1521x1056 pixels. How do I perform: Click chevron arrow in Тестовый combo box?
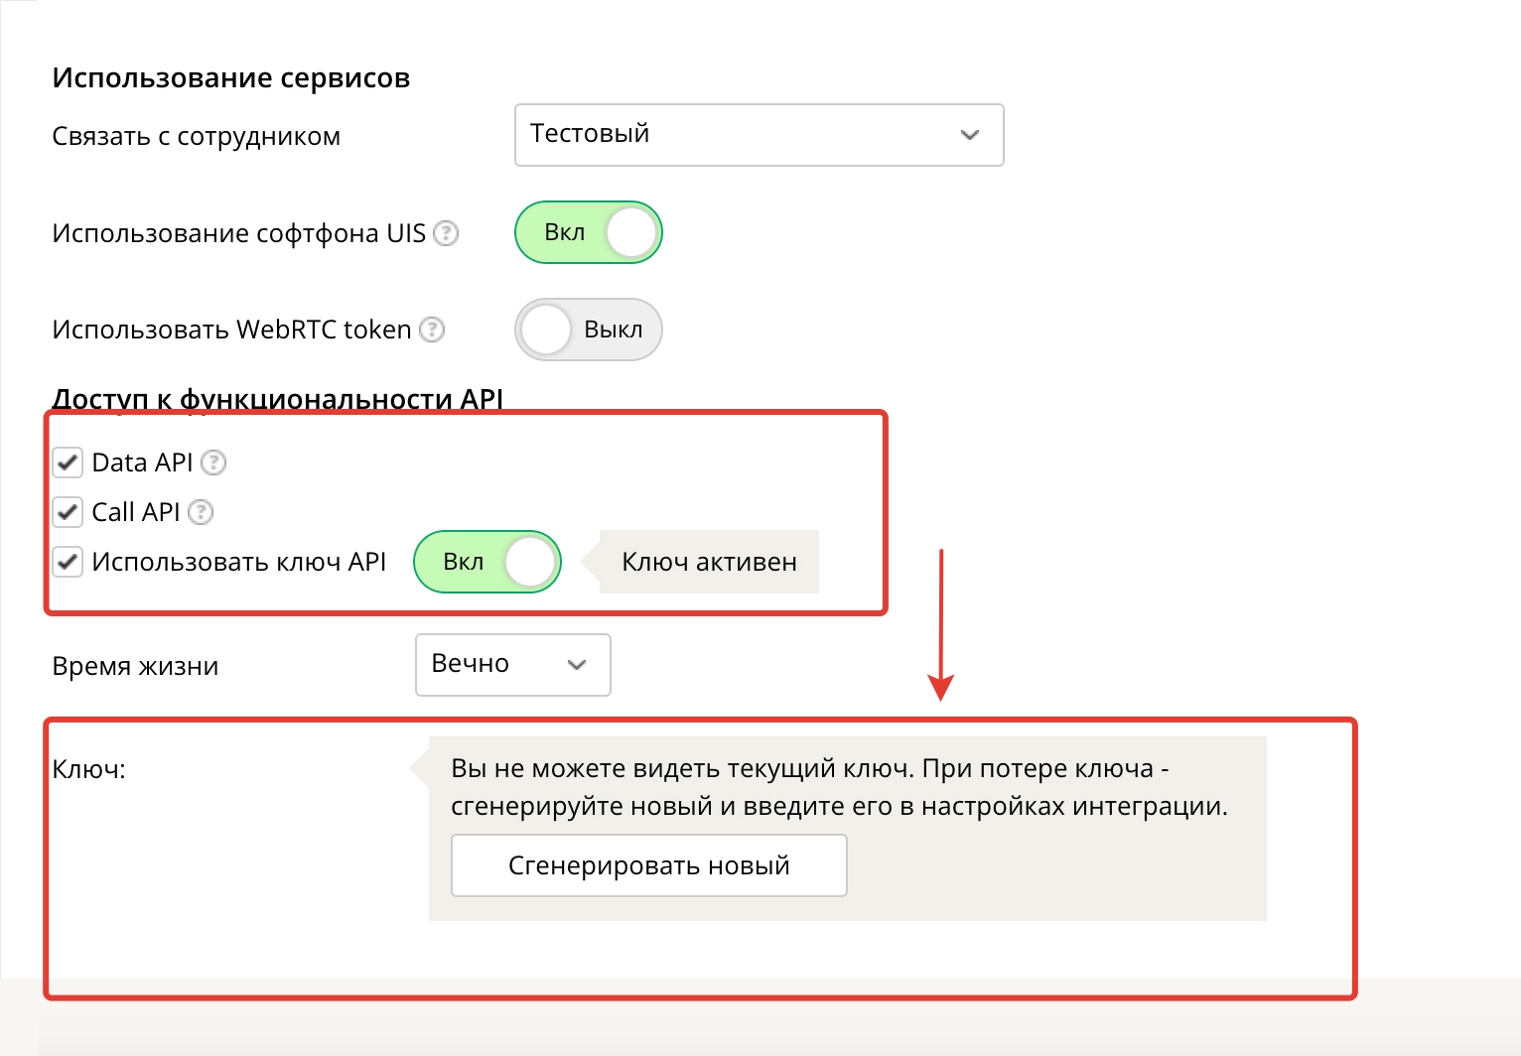point(970,135)
